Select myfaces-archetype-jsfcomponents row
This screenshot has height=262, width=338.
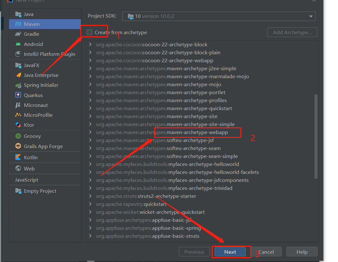pos(202,180)
